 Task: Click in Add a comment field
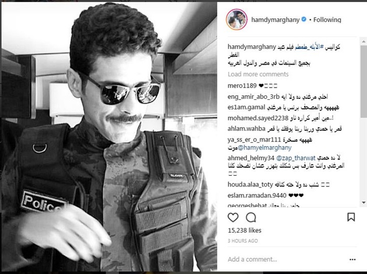[285, 260]
